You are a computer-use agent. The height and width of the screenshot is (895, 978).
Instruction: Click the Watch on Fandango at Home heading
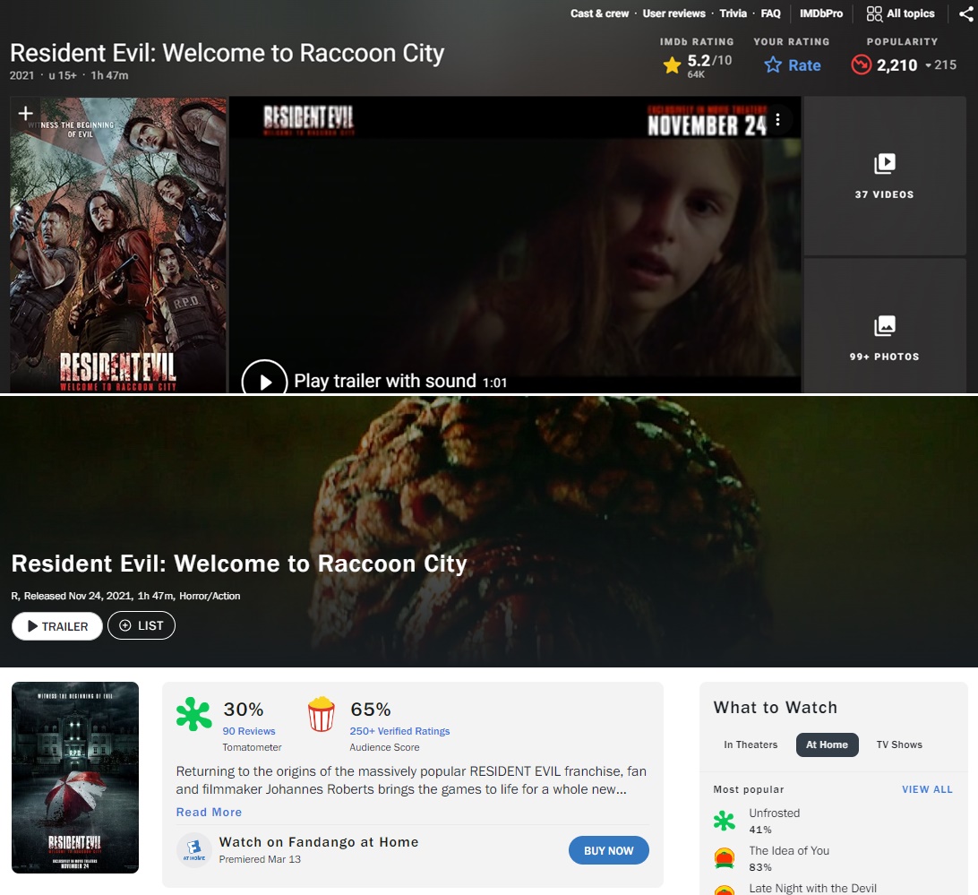(319, 842)
